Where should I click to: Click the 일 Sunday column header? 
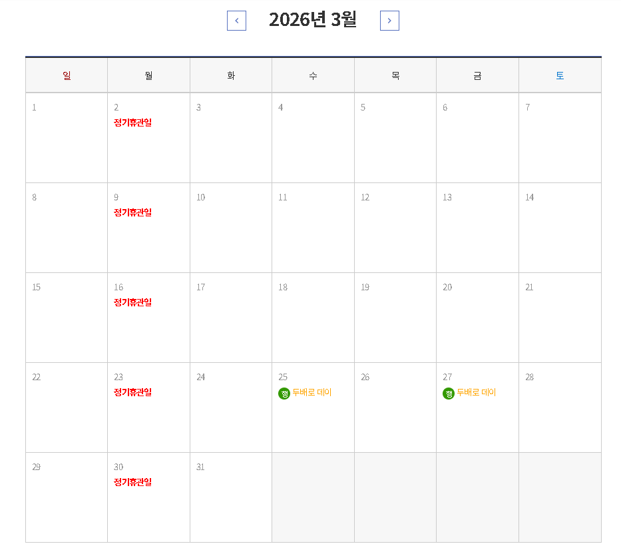coord(66,75)
